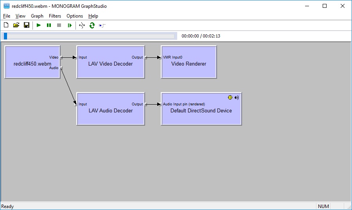The width and height of the screenshot is (352, 210).
Task: Open the Help menu
Action: 93,16
